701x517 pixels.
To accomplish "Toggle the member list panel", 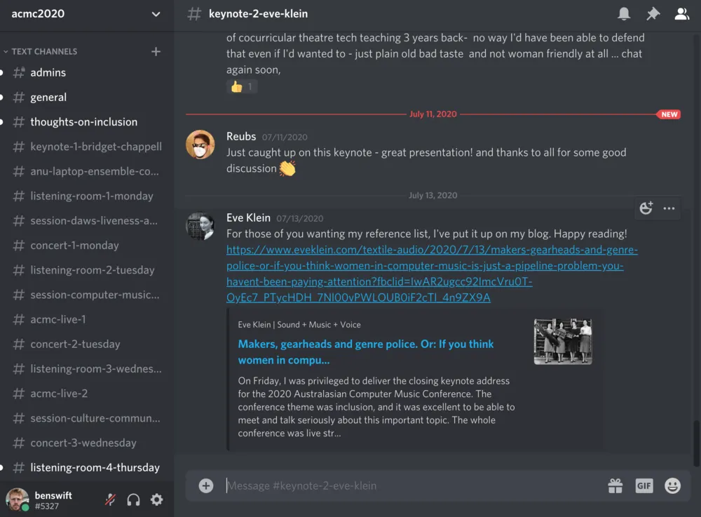I will tap(681, 13).
